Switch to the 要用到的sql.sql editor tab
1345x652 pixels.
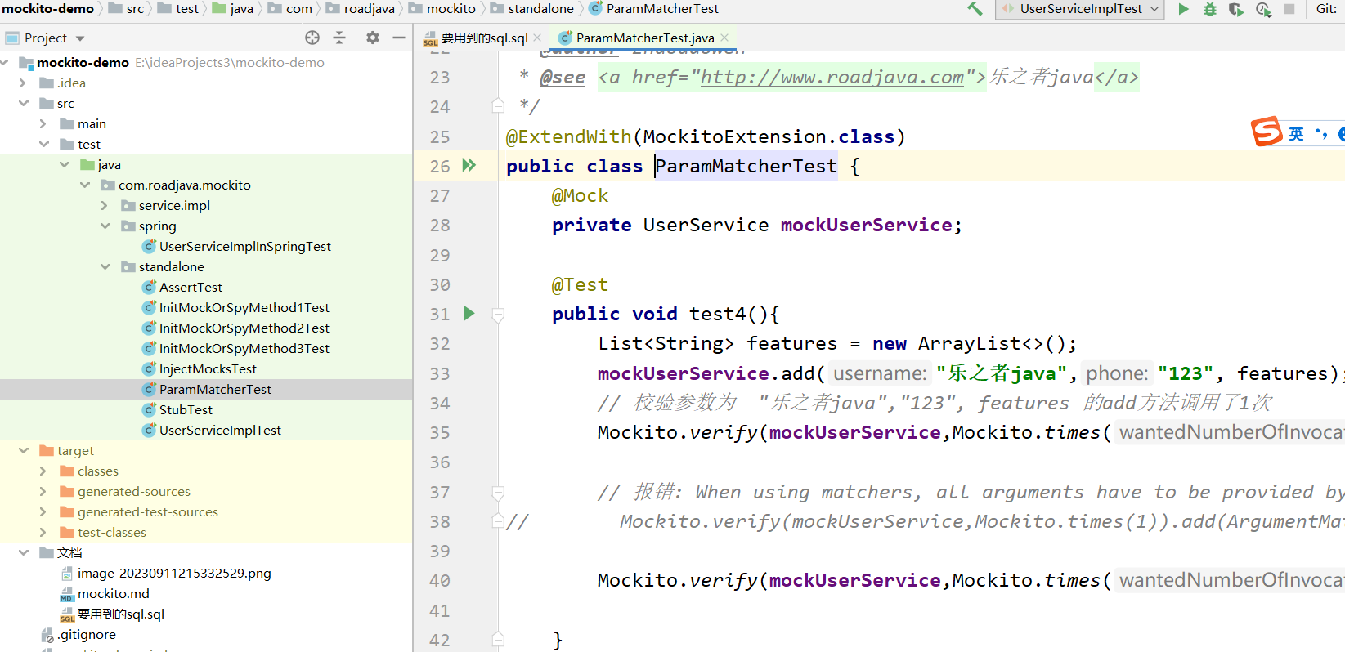(x=483, y=38)
